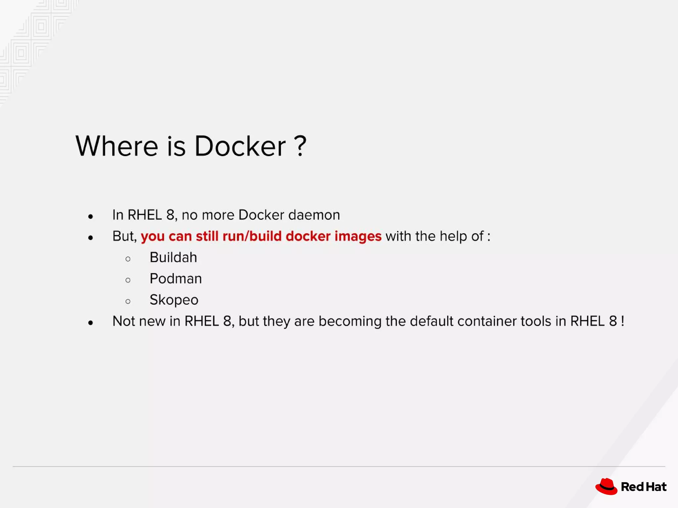Click the Red Hat fedora logo icon

pos(606,487)
